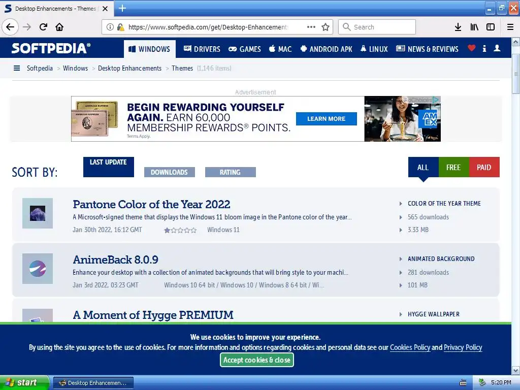Open the breadcrumb hamburger menu icon
Image resolution: width=520 pixels, height=390 pixels.
click(x=17, y=69)
